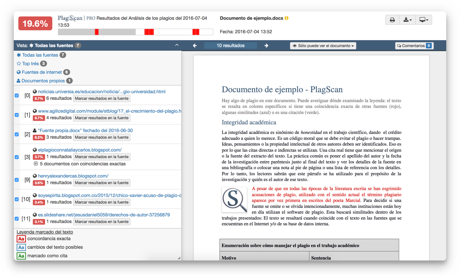Image resolution: width=460 pixels, height=277 pixels.
Task: Click the panel resize grip at bottom
Action: coord(179,258)
